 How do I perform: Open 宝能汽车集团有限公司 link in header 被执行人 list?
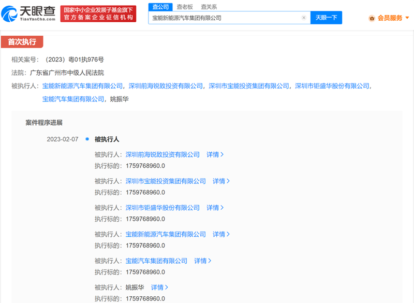tap(73, 99)
